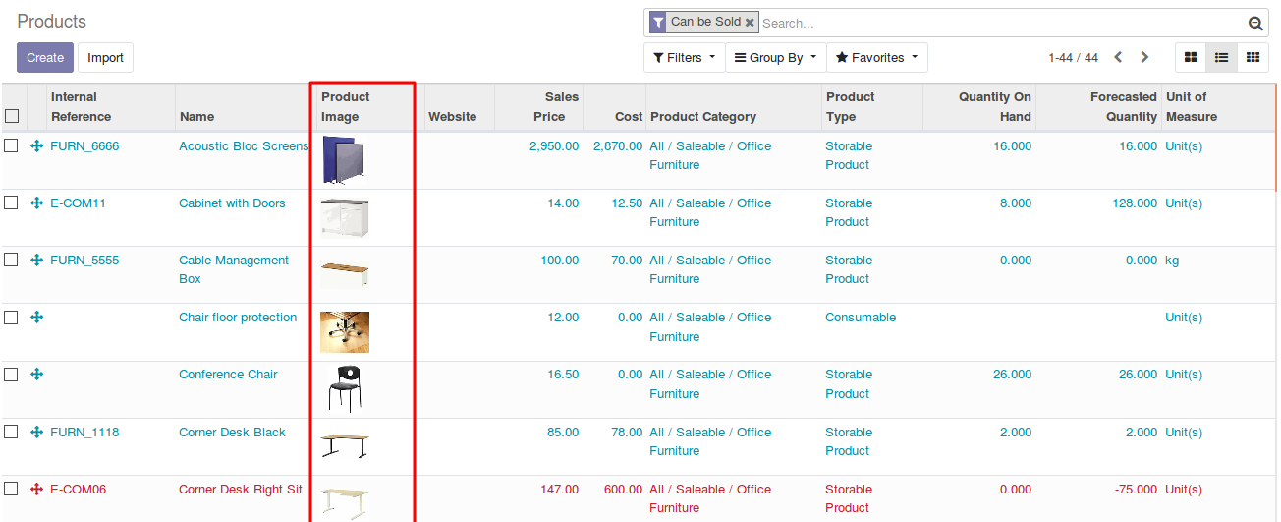Click the Import button
1281x522 pixels.
(105, 58)
